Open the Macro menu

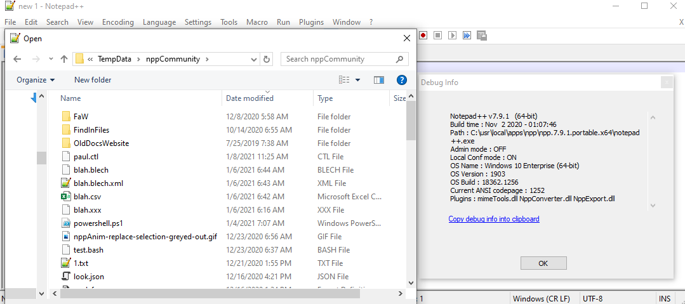(x=257, y=22)
